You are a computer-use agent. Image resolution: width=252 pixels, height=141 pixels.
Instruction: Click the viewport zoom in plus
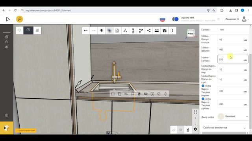click(x=195, y=118)
